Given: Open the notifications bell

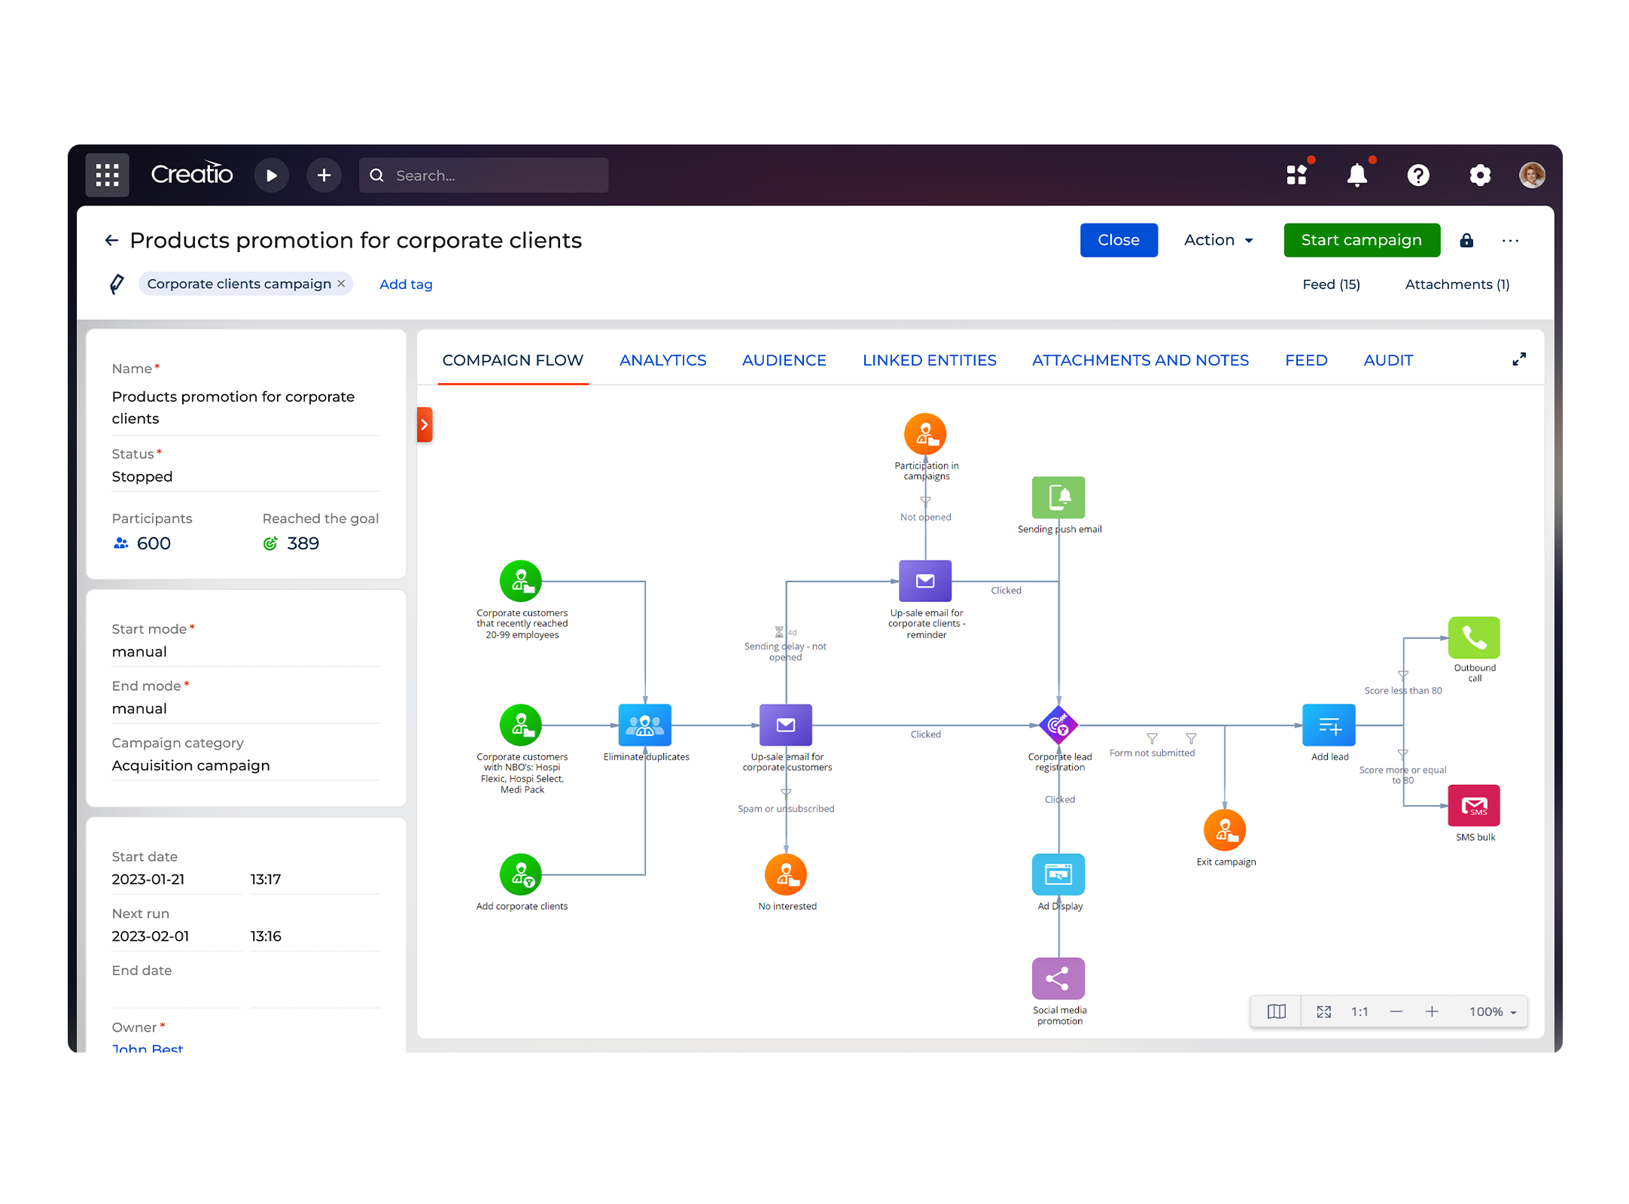Looking at the screenshot, I should click(x=1358, y=175).
